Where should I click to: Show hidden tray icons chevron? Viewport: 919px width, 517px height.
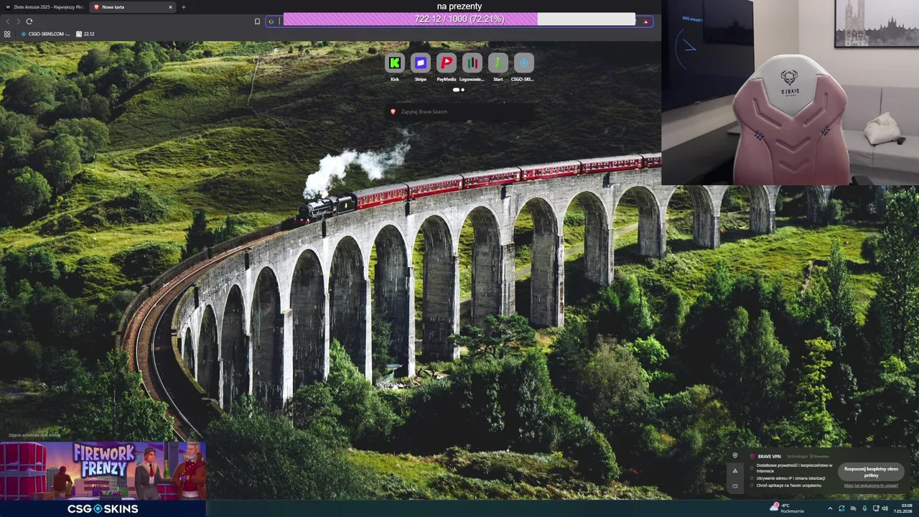pos(830,508)
